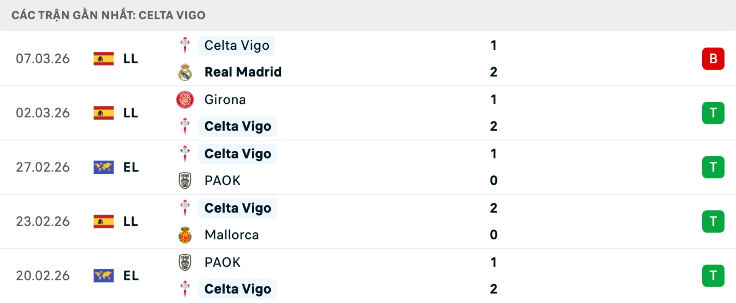Image resolution: width=736 pixels, height=303 pixels.
Task: Expand the Mallorca match row
Action: (368, 222)
